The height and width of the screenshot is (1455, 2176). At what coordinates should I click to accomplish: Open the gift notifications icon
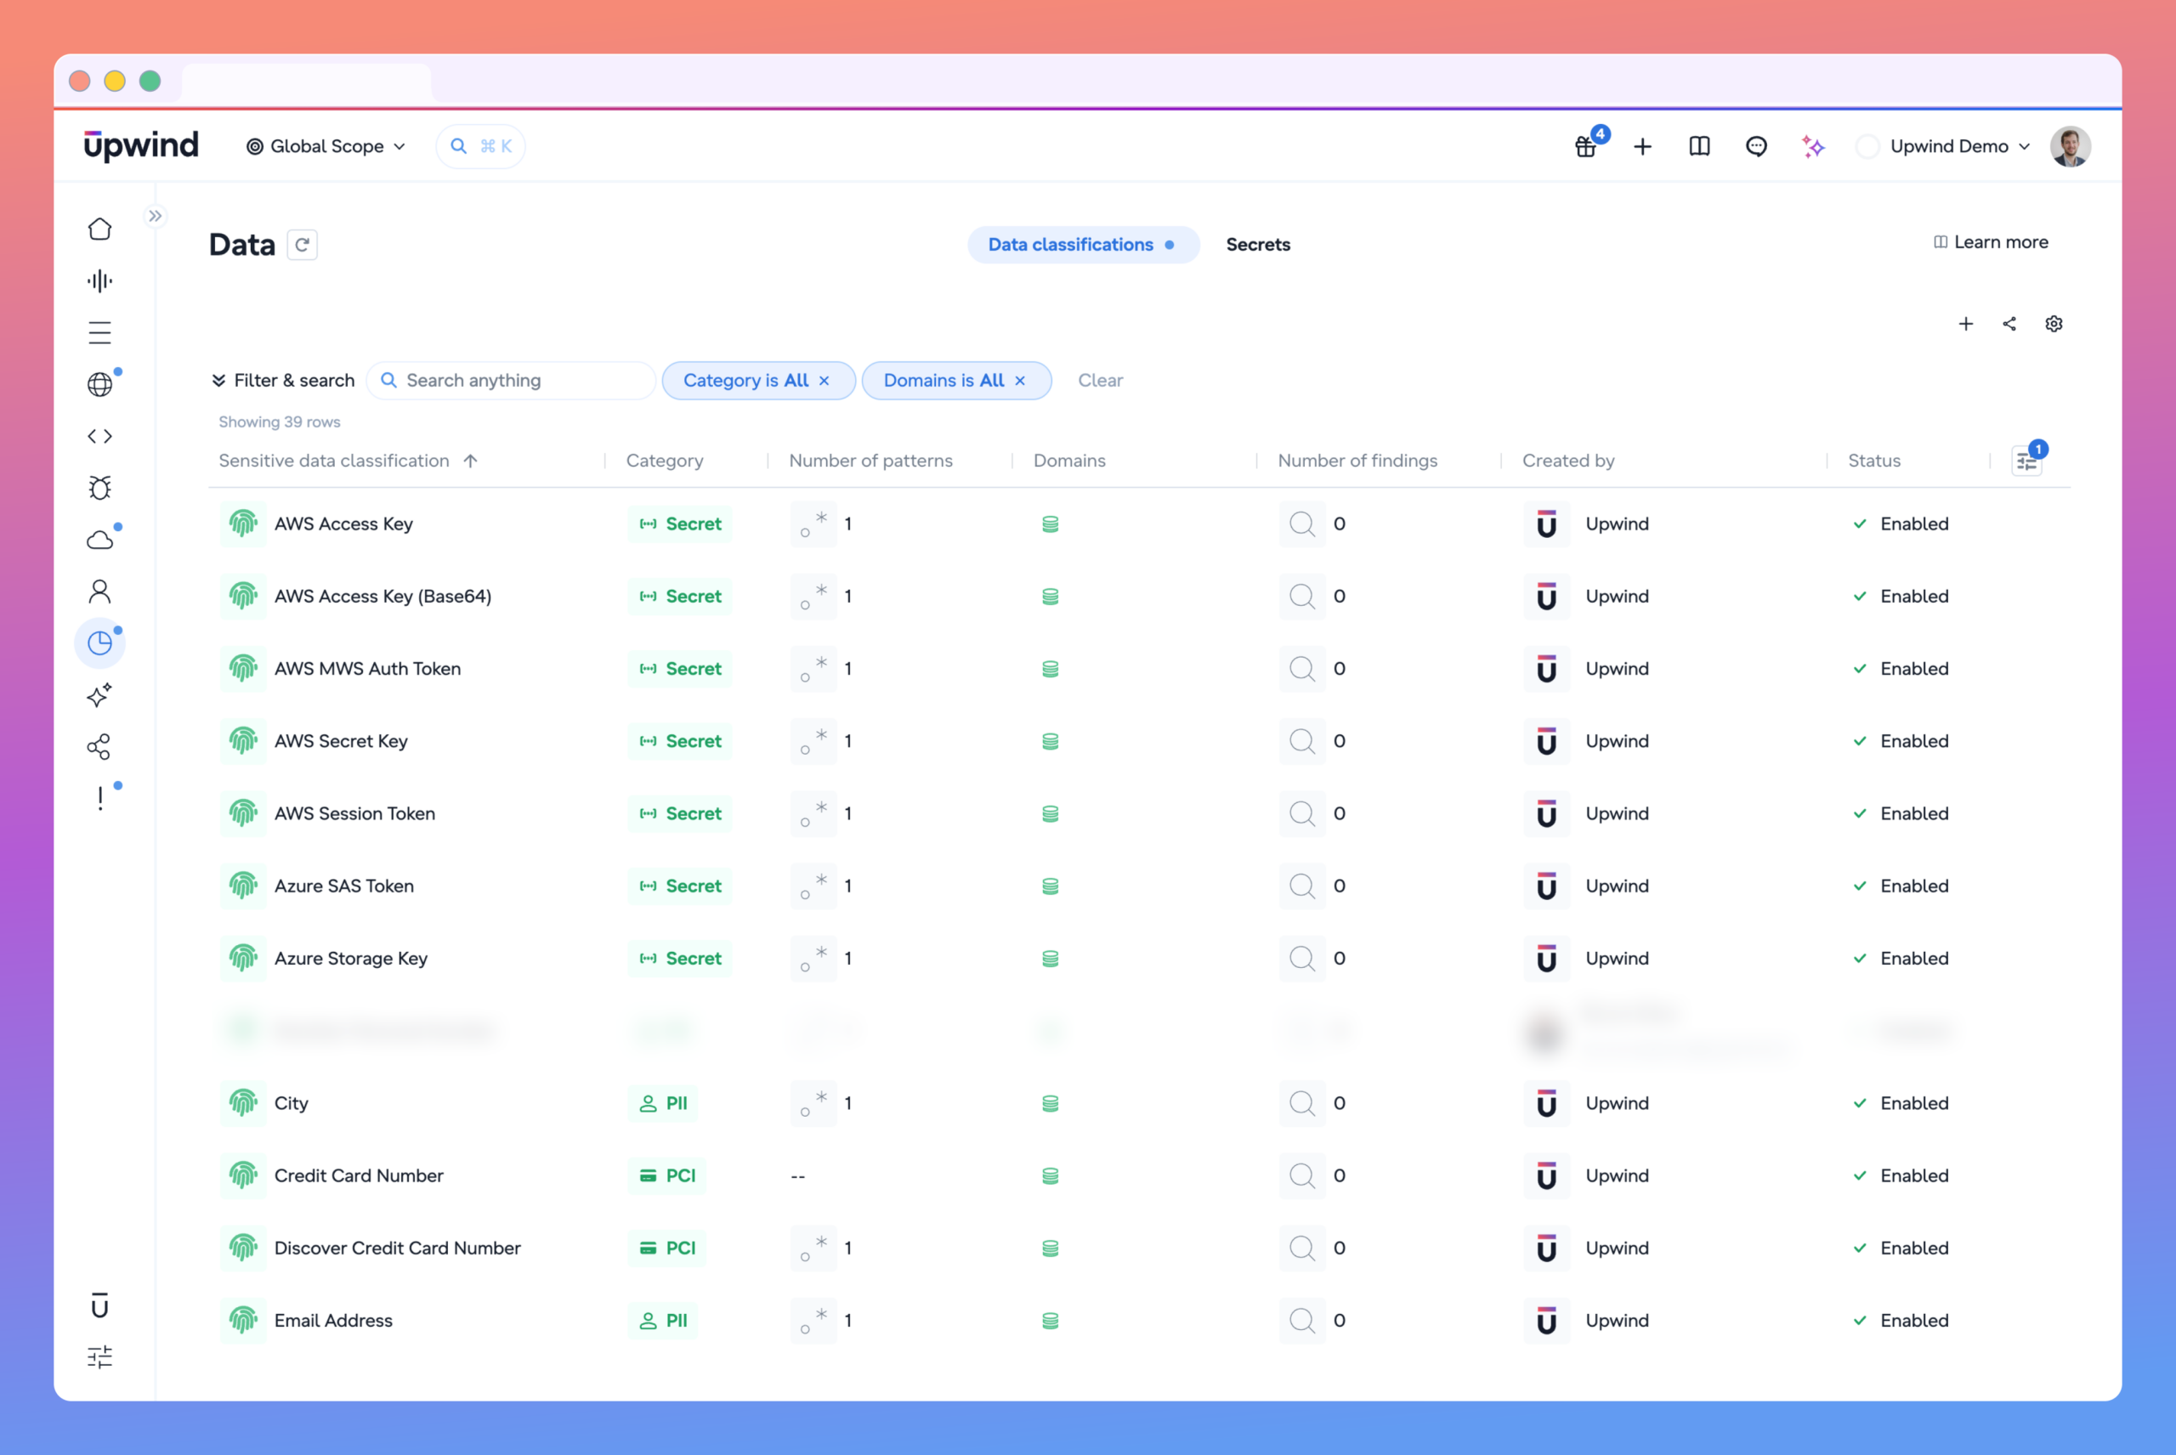[x=1586, y=147]
